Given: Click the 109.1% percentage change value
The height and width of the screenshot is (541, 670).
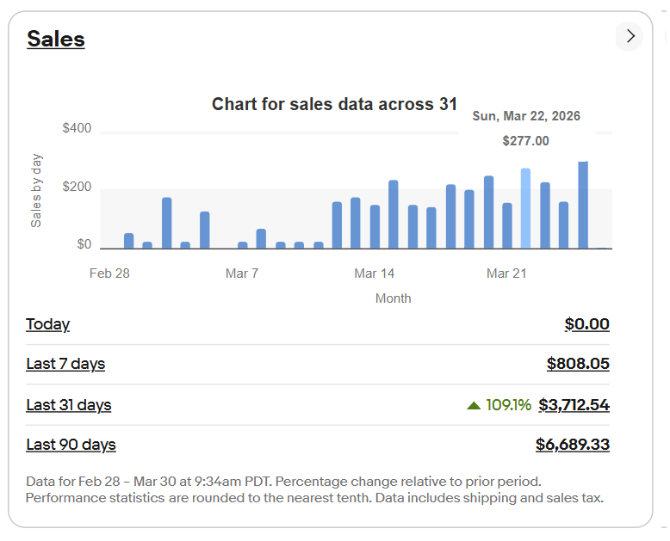Looking at the screenshot, I should 508,405.
